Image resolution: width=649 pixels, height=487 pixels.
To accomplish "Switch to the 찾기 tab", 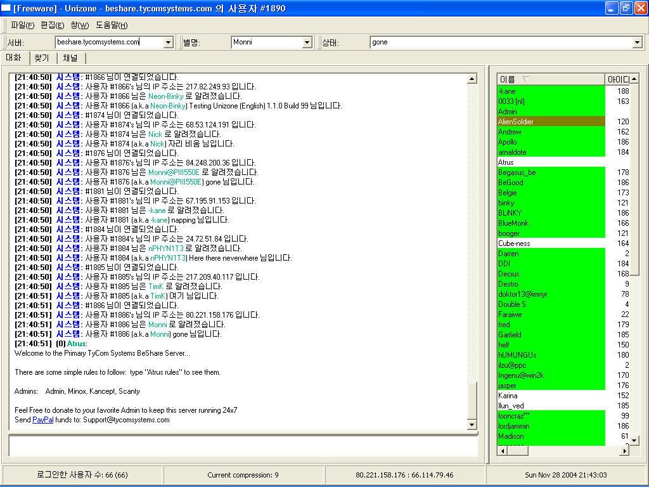I will click(x=42, y=58).
